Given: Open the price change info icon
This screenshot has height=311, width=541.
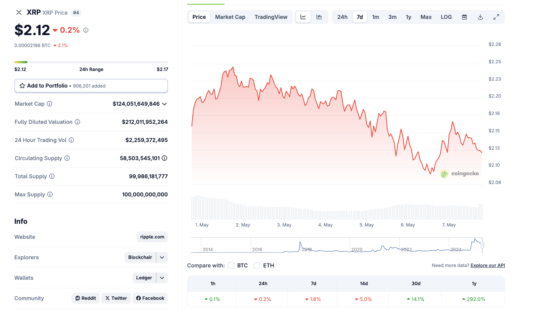Looking at the screenshot, I should tap(86, 30).
